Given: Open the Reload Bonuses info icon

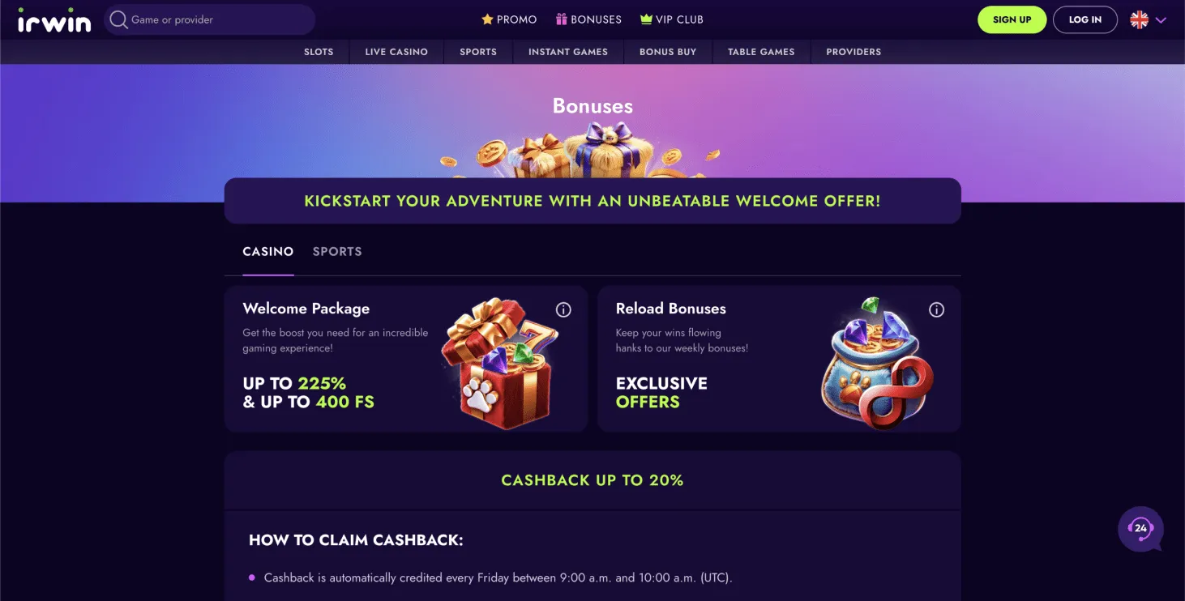Looking at the screenshot, I should [x=936, y=309].
